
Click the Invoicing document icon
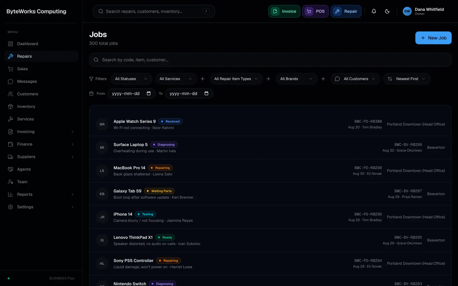[11, 132]
